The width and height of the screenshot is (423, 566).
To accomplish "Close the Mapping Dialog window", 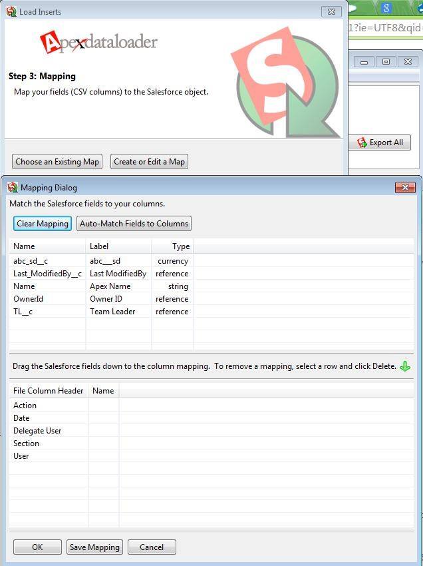I will coord(405,187).
